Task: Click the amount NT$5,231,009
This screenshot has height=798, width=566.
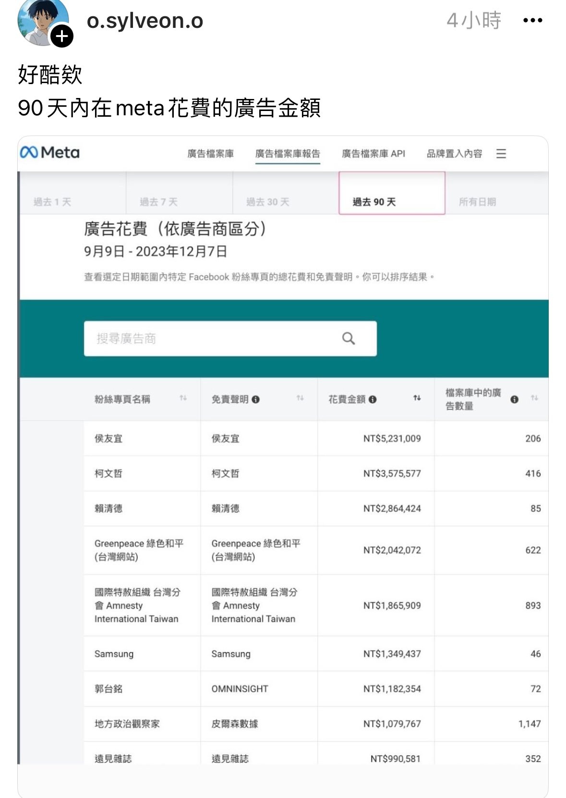Action: [x=392, y=439]
